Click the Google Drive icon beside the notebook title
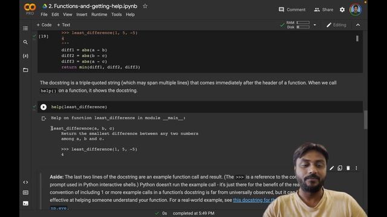Image resolution: width=387 pixels, height=217 pixels. click(45, 6)
